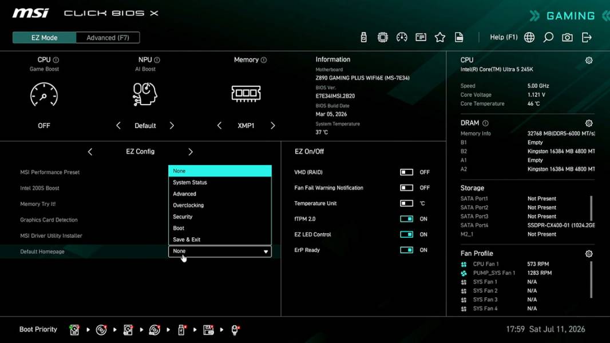Viewport: 610px width, 343px height.
Task: Click the Storage list scrollbar
Action: [591, 208]
